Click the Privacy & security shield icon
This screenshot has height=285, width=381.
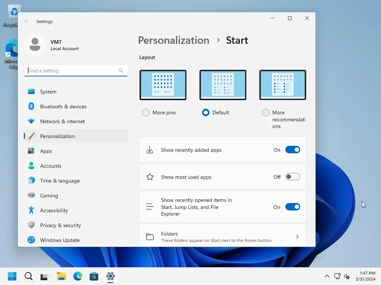pyautogui.click(x=31, y=225)
